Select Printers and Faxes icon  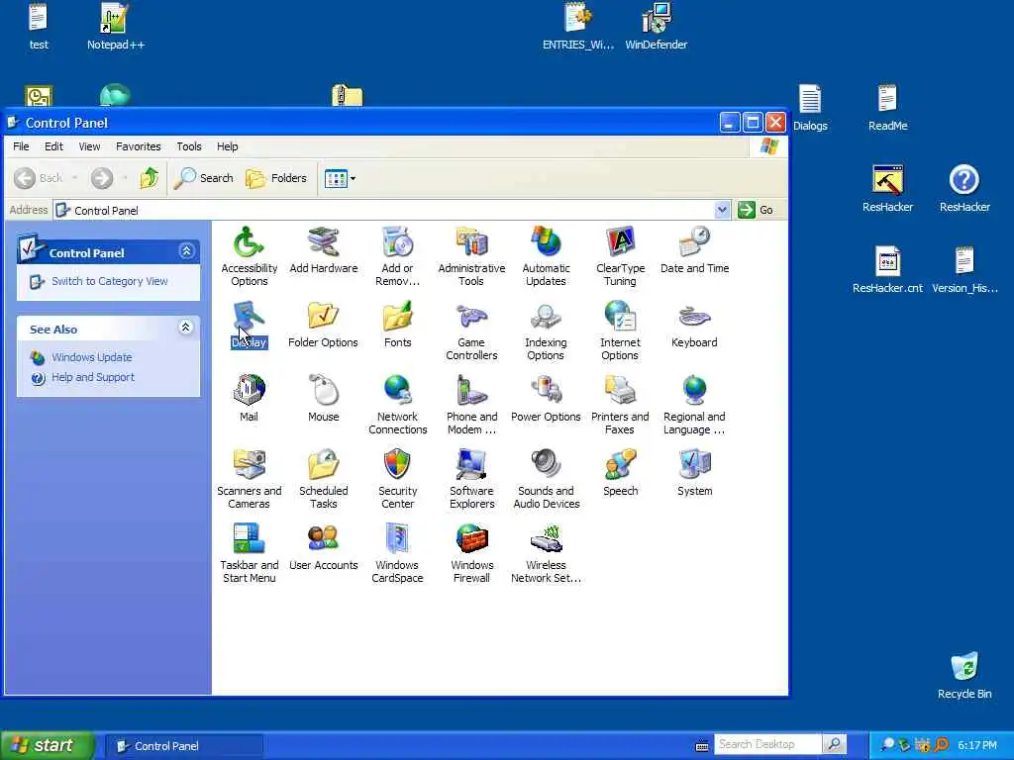pyautogui.click(x=620, y=391)
